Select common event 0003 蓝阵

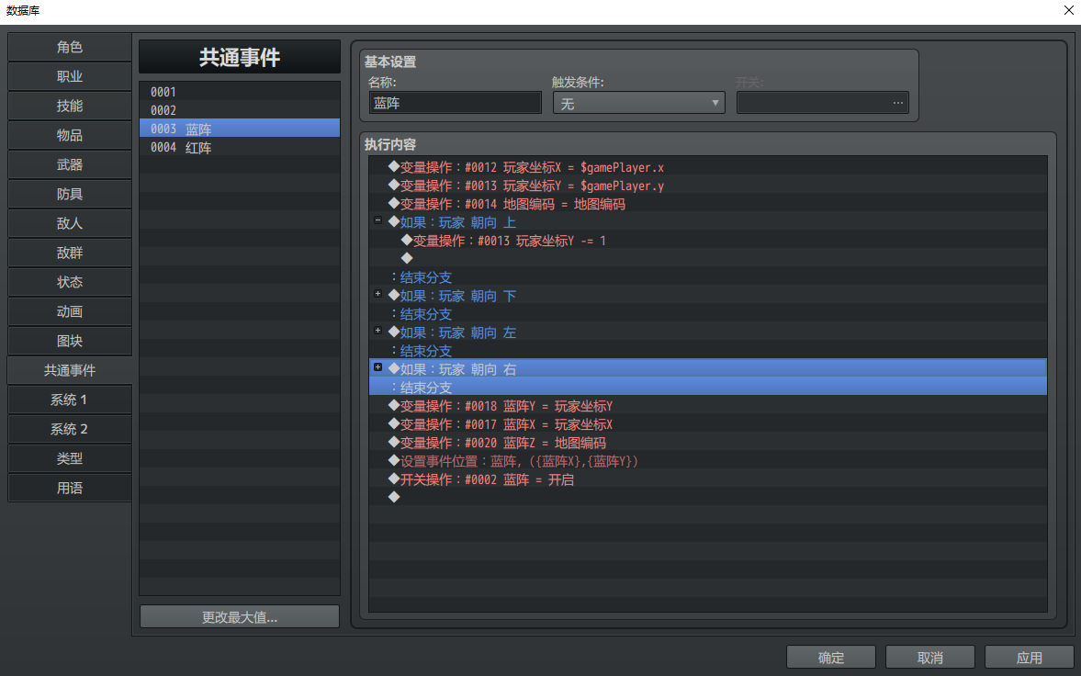pos(239,129)
